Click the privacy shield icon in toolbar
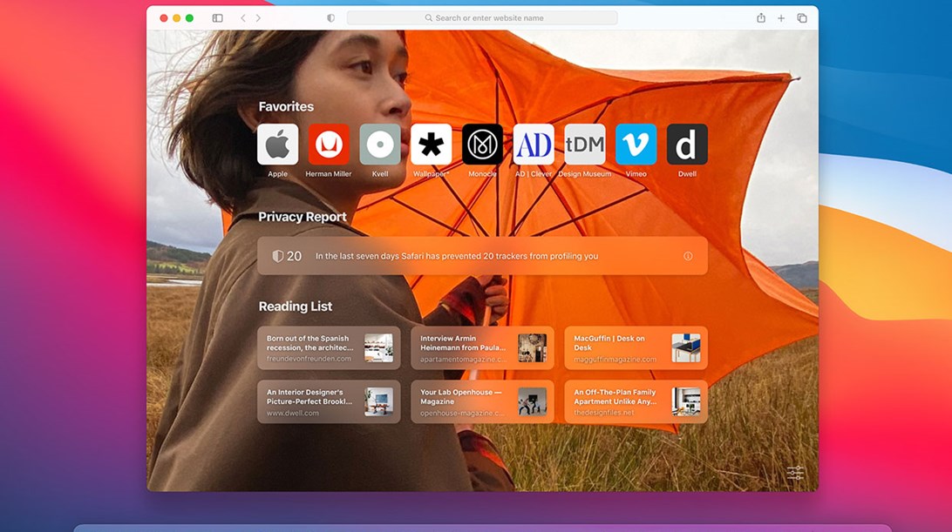Screen dimensions: 952x532 tap(330, 18)
